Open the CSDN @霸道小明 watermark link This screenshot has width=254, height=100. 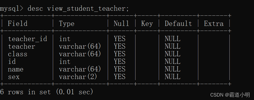point(230,95)
